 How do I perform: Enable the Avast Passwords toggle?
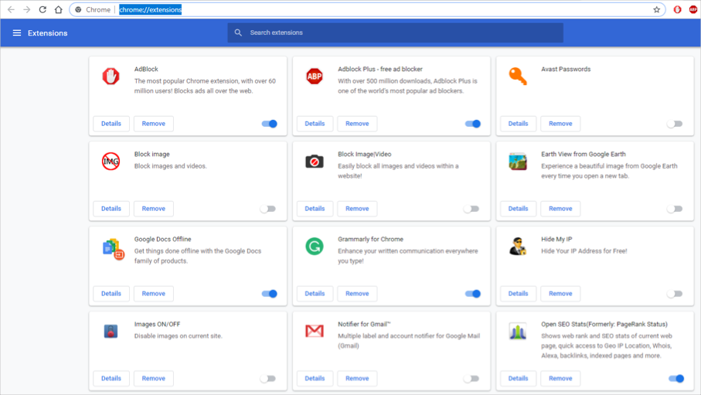[675, 124]
